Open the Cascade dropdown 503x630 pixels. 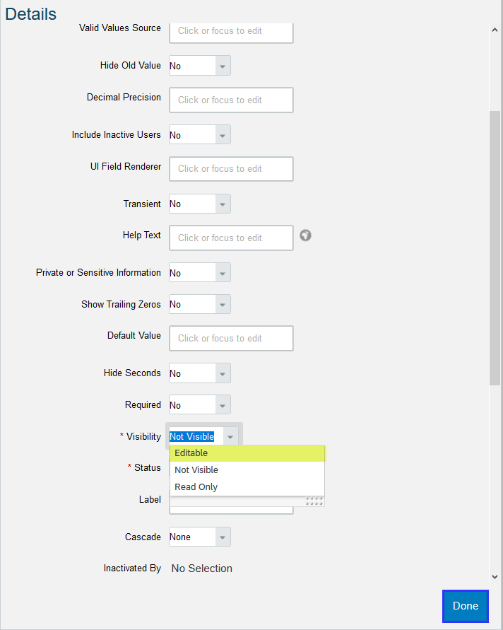[223, 537]
